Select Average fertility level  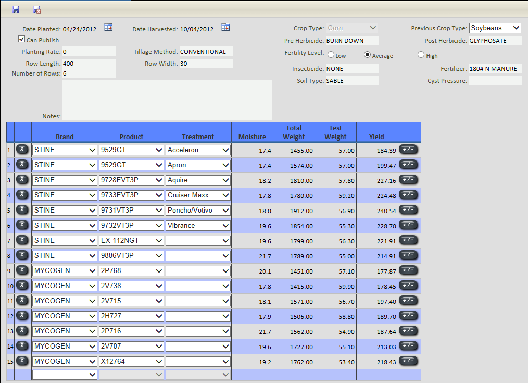(x=368, y=55)
